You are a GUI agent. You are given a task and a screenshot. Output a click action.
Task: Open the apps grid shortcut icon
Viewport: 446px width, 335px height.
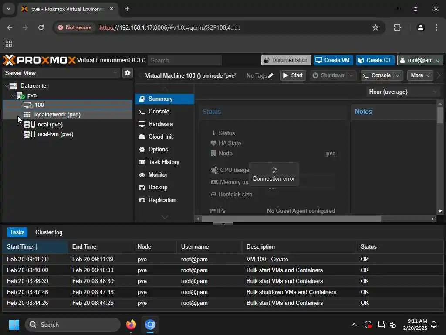[x=9, y=44]
